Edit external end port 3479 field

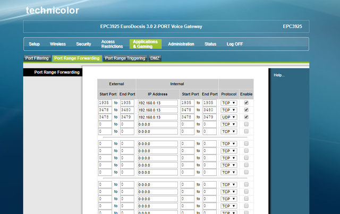[x=127, y=117]
